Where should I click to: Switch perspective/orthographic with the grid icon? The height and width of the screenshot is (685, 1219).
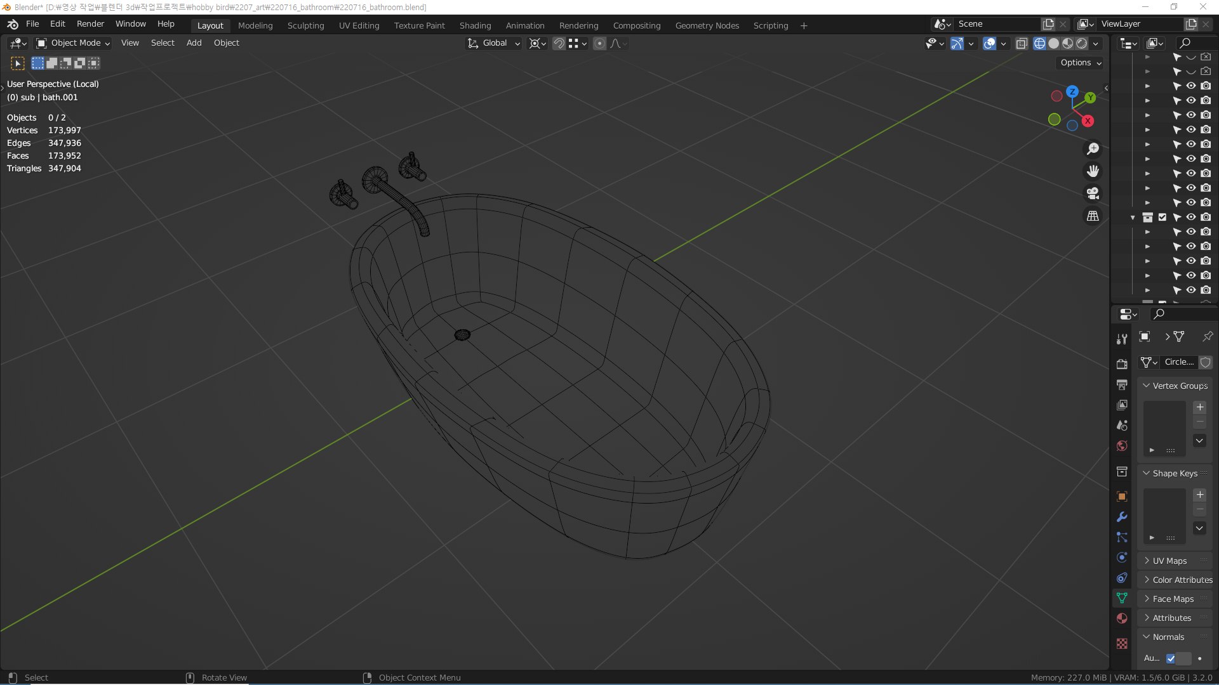pyautogui.click(x=1093, y=216)
